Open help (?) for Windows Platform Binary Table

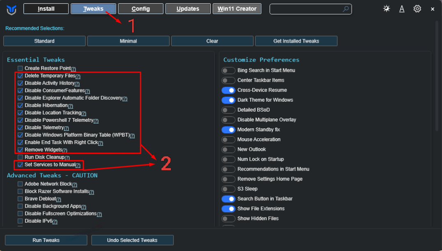click(132, 136)
